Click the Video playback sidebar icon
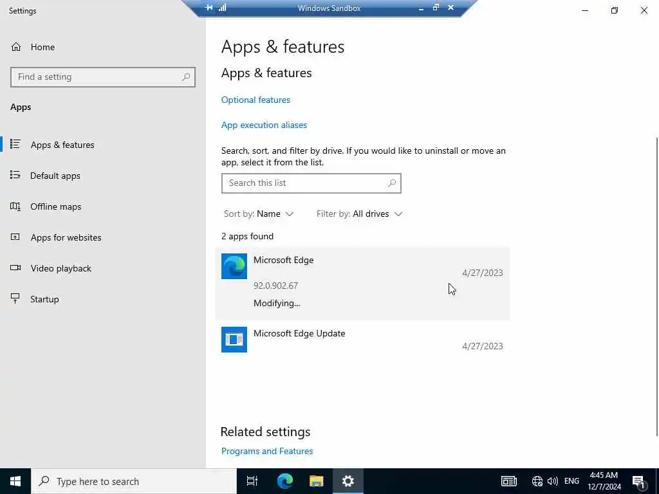 point(15,268)
